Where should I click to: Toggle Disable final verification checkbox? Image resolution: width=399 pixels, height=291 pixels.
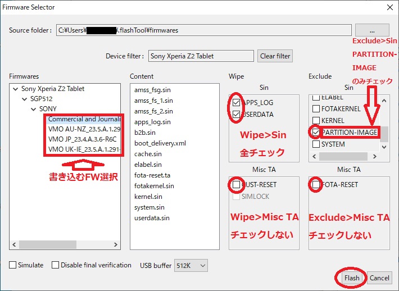[55, 265]
